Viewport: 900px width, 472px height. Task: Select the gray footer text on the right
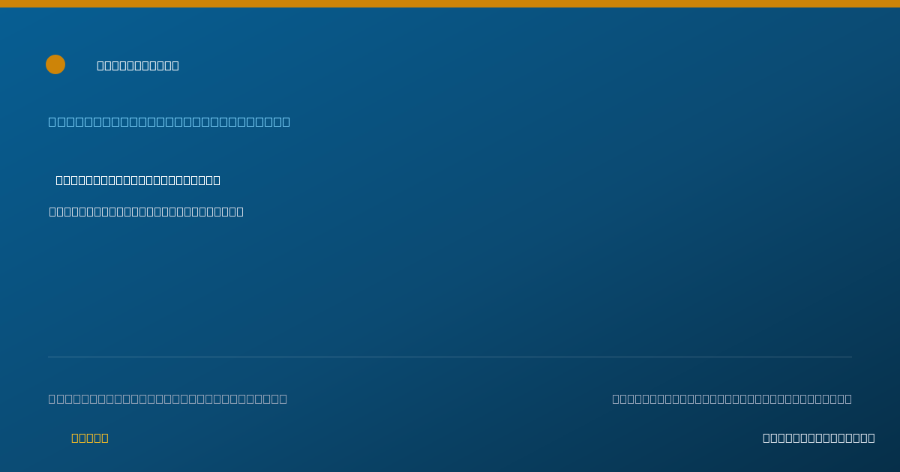732,399
